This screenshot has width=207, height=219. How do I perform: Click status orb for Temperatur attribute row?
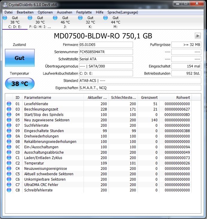(9, 163)
